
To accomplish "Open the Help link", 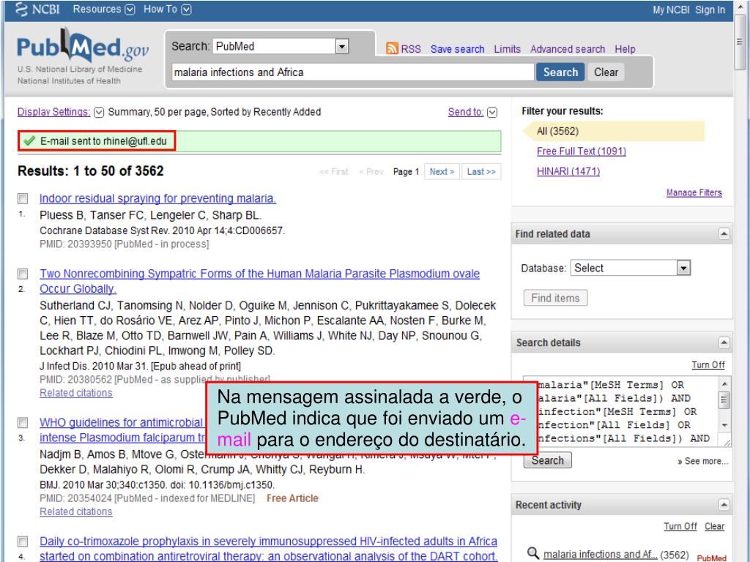I will pyautogui.click(x=625, y=49).
